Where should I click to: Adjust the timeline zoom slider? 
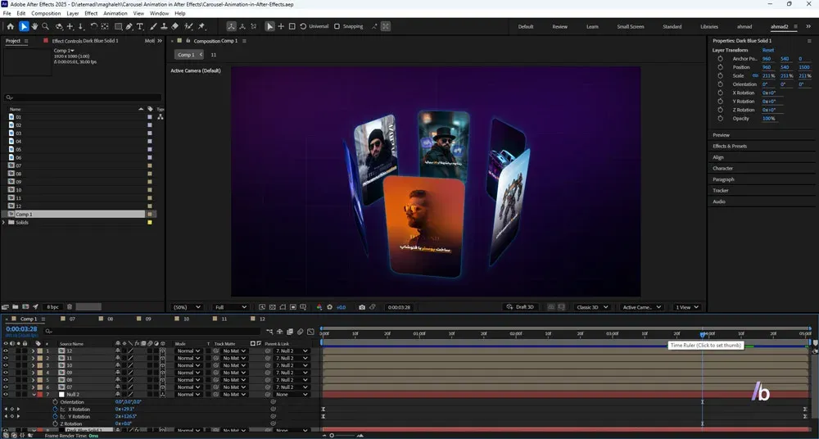pos(333,436)
